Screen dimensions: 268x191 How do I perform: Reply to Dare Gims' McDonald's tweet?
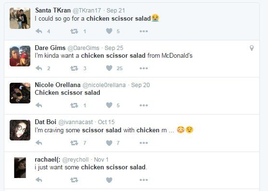(x=39, y=68)
